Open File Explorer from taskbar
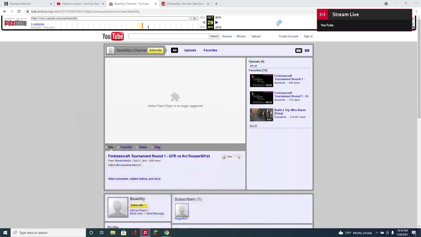This screenshot has height=237, width=421. pos(112,233)
